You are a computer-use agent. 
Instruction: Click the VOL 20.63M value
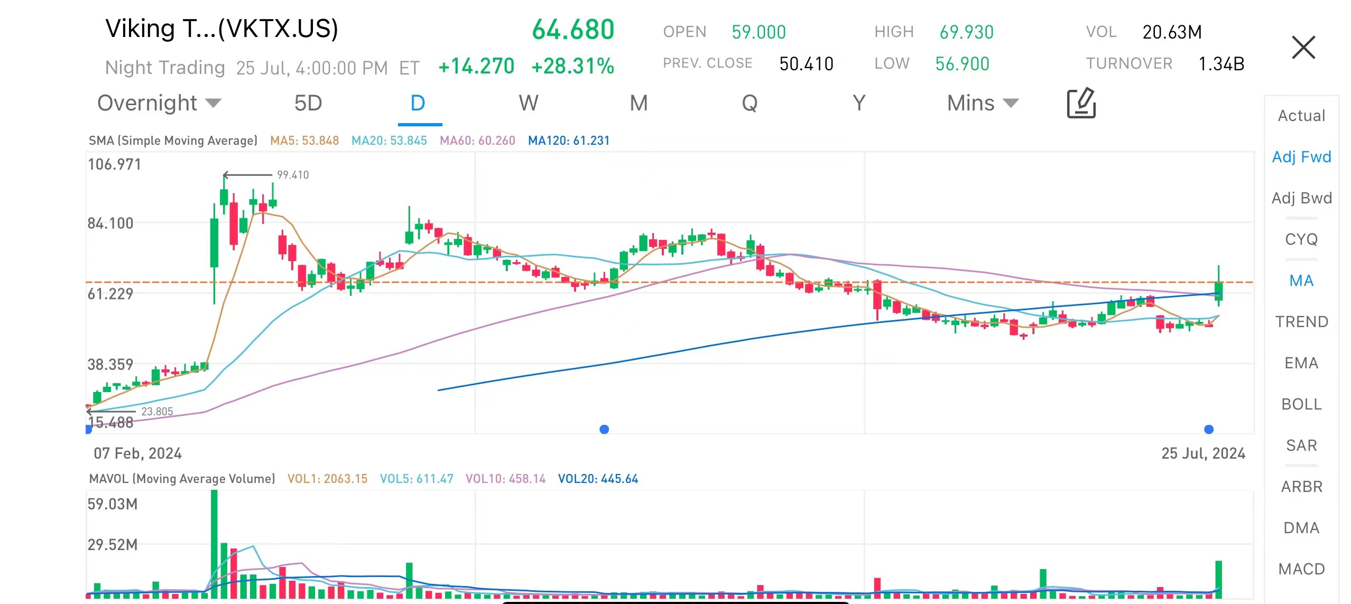point(1172,32)
